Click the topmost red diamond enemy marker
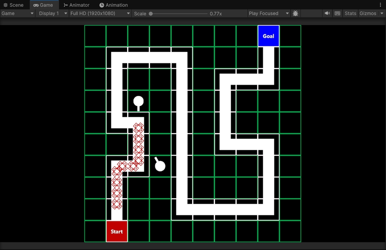Viewport: 386px width, 250px height. pos(138,128)
